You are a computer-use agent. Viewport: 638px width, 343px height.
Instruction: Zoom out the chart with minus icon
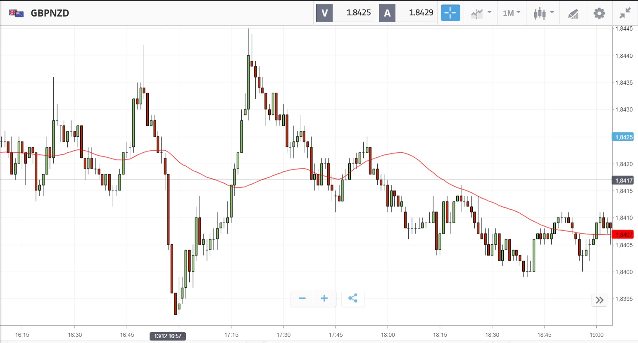[302, 298]
